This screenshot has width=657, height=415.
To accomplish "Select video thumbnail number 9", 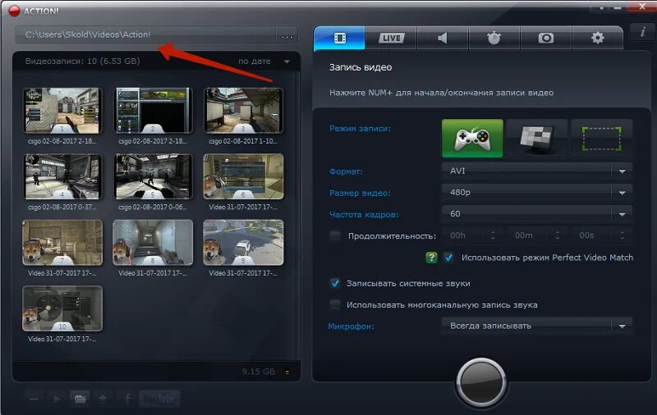I will [243, 243].
